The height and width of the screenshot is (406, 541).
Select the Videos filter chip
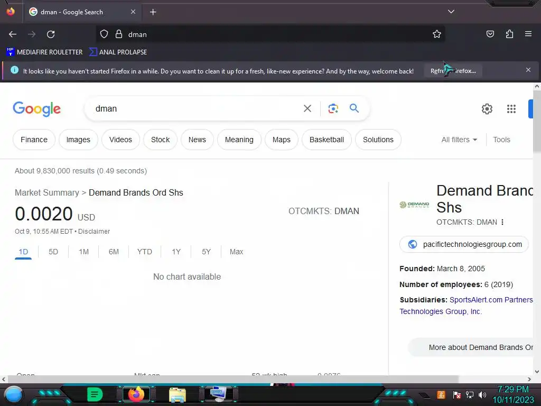[x=121, y=140]
